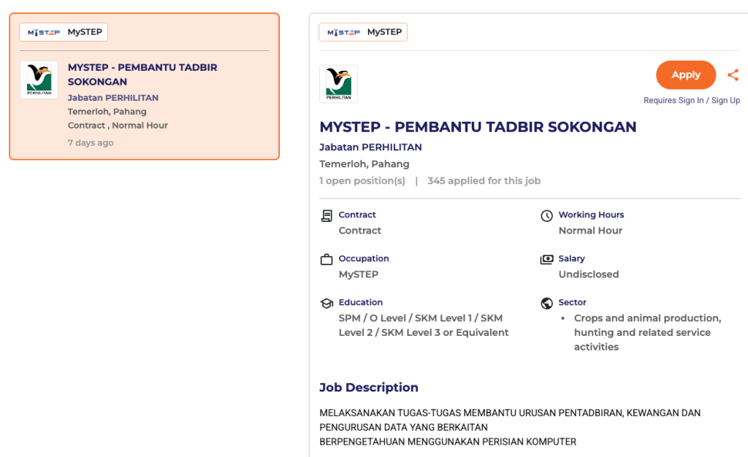748x457 pixels.
Task: Click the Job Description heading
Action: [368, 388]
